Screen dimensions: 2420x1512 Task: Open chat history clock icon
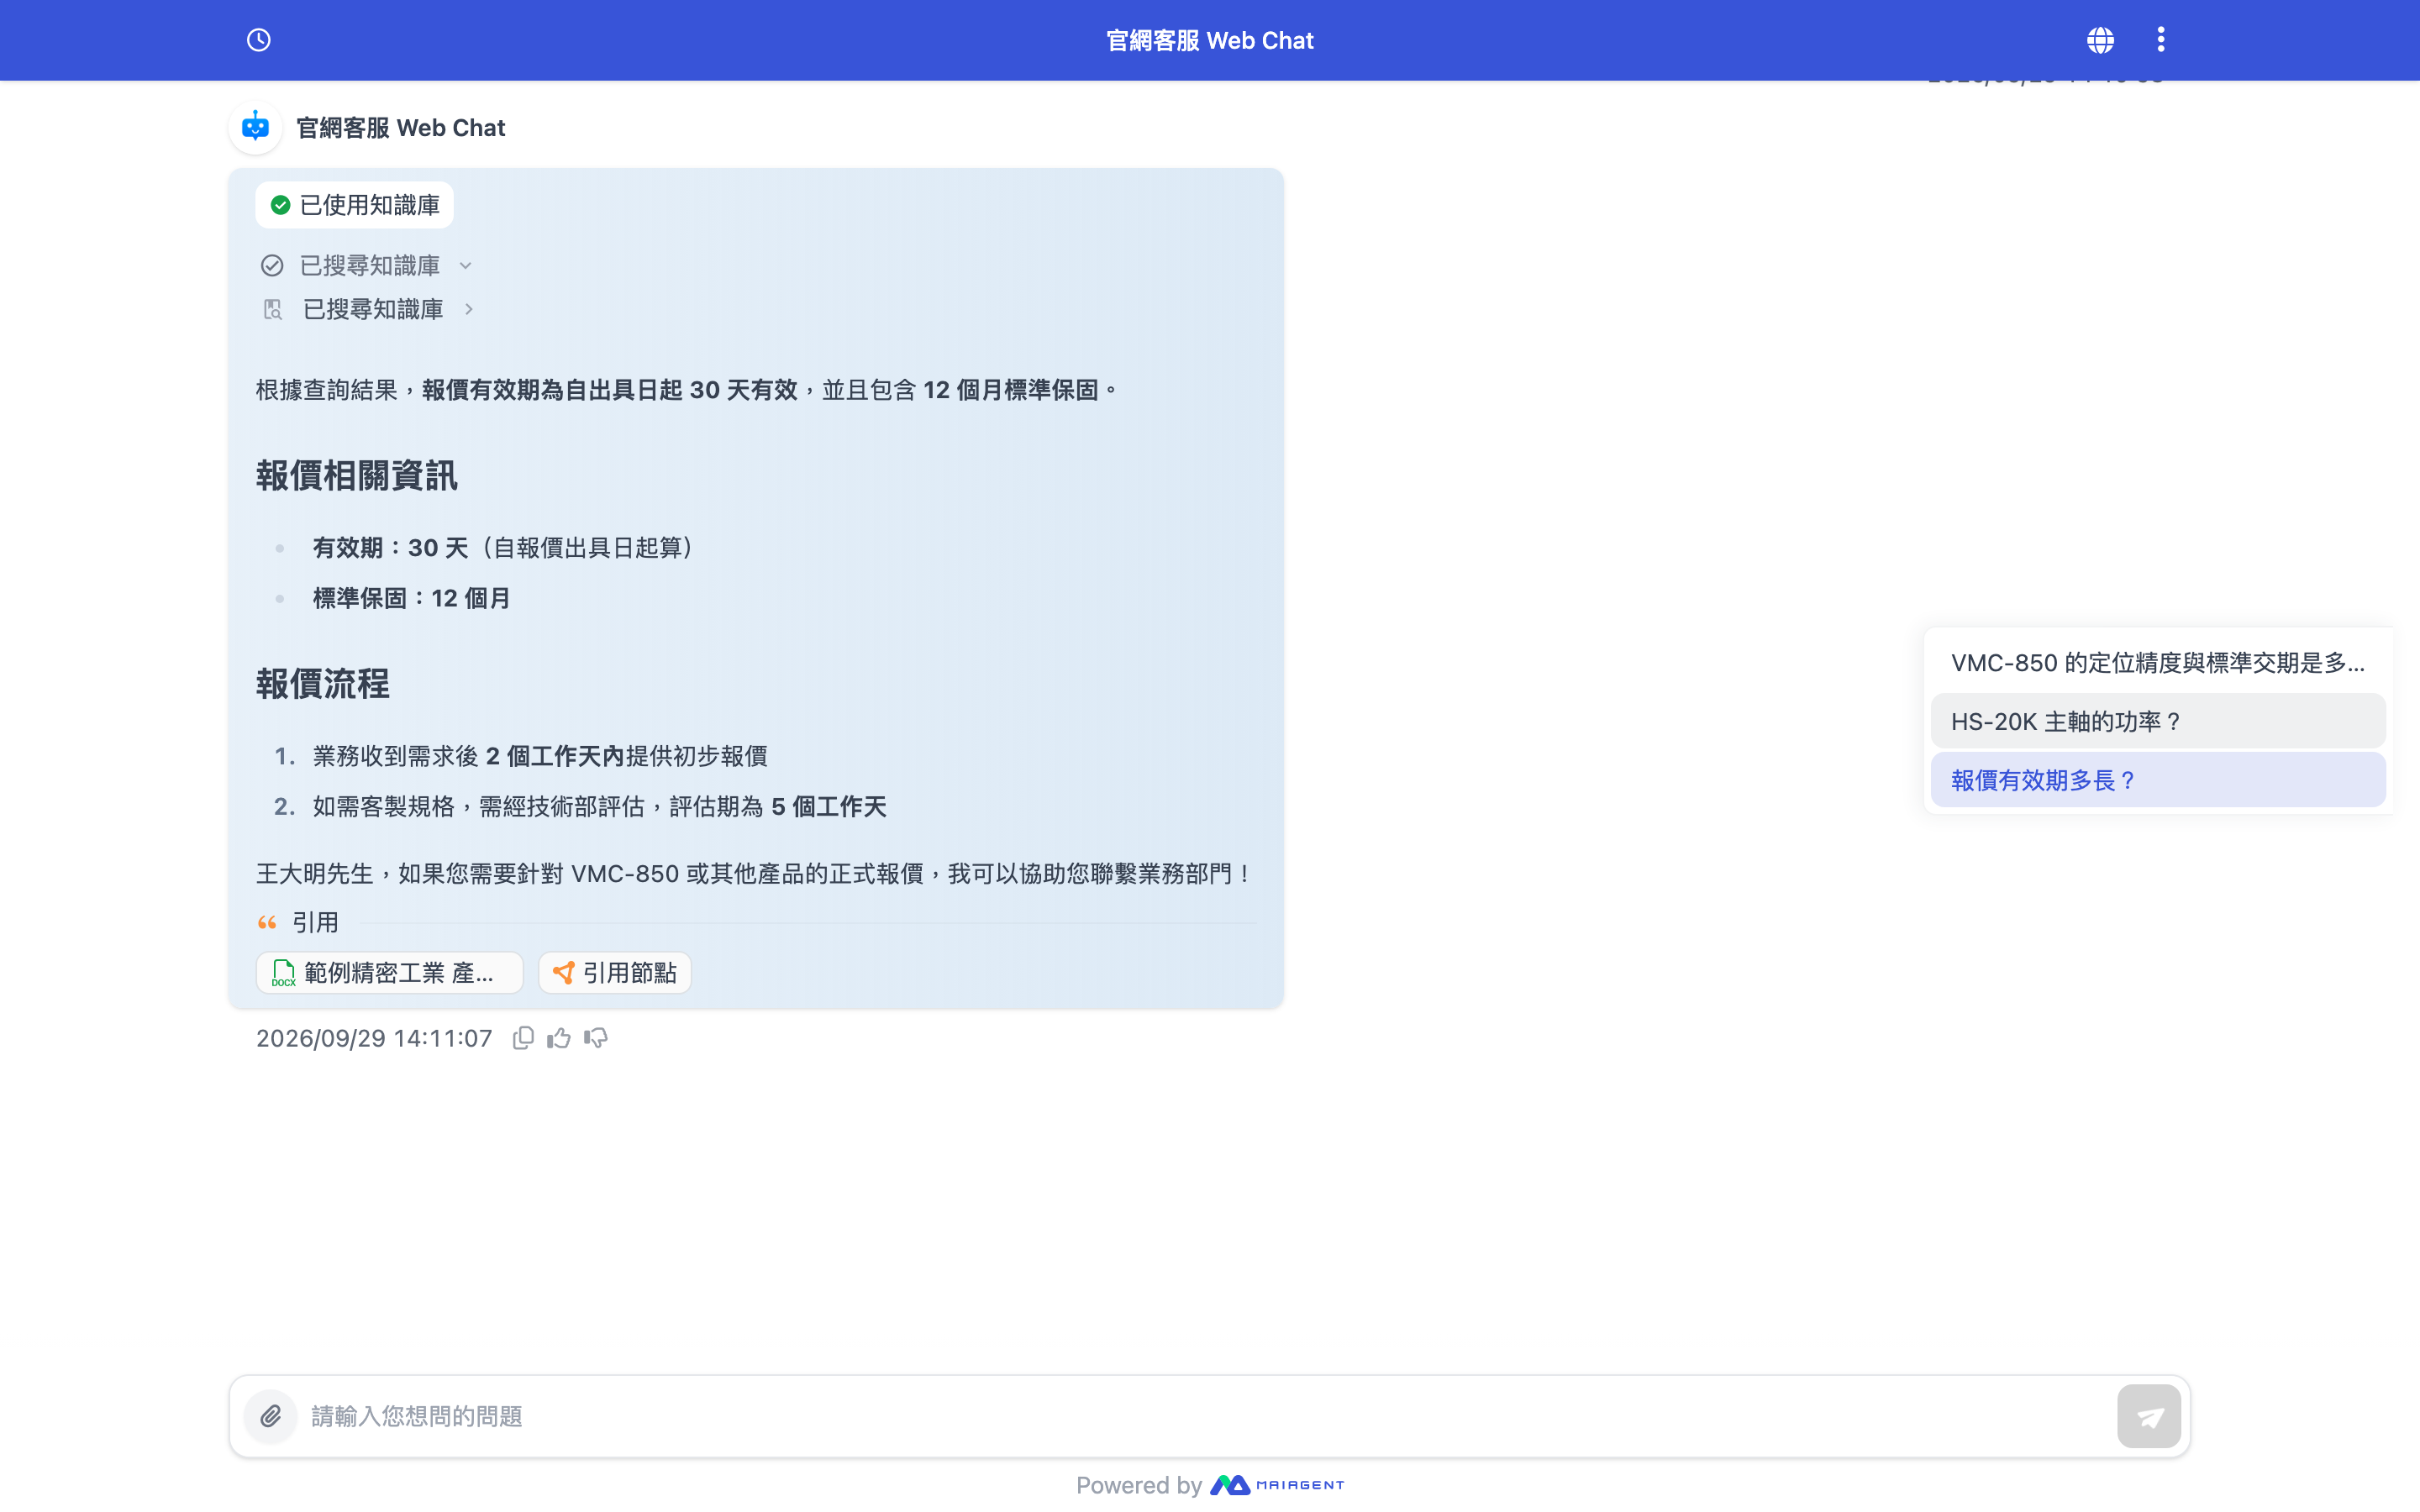click(258, 40)
